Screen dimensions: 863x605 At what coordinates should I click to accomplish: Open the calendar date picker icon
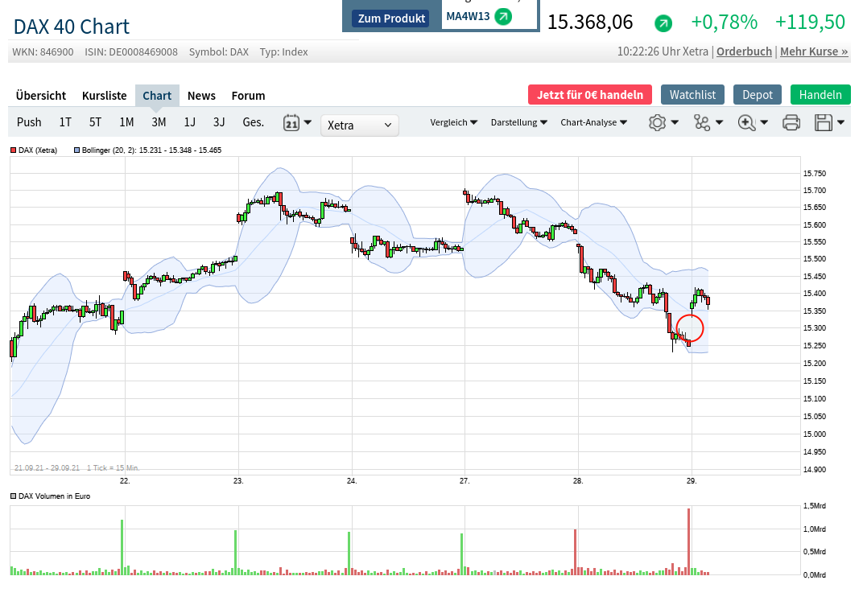click(x=291, y=123)
